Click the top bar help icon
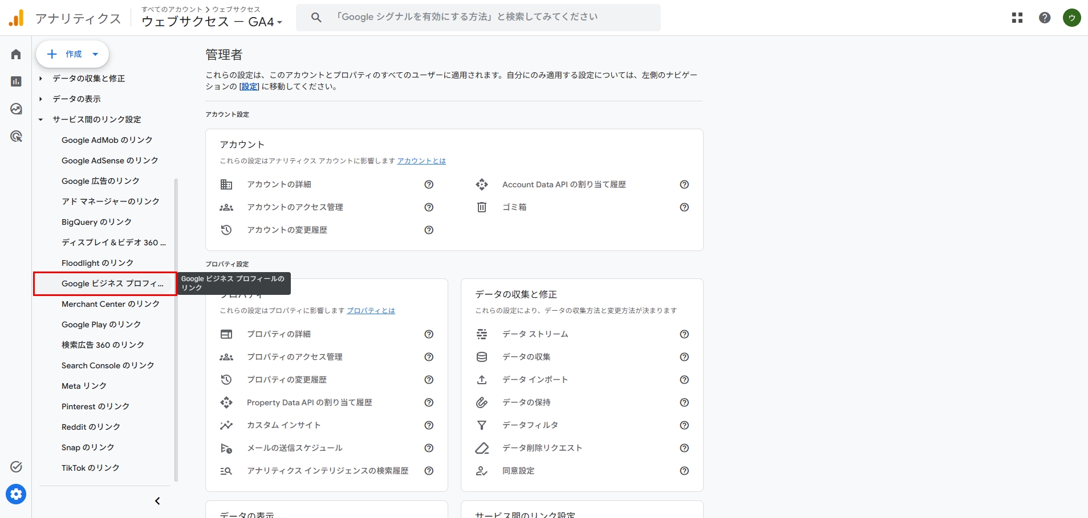The image size is (1088, 518). pyautogui.click(x=1045, y=18)
